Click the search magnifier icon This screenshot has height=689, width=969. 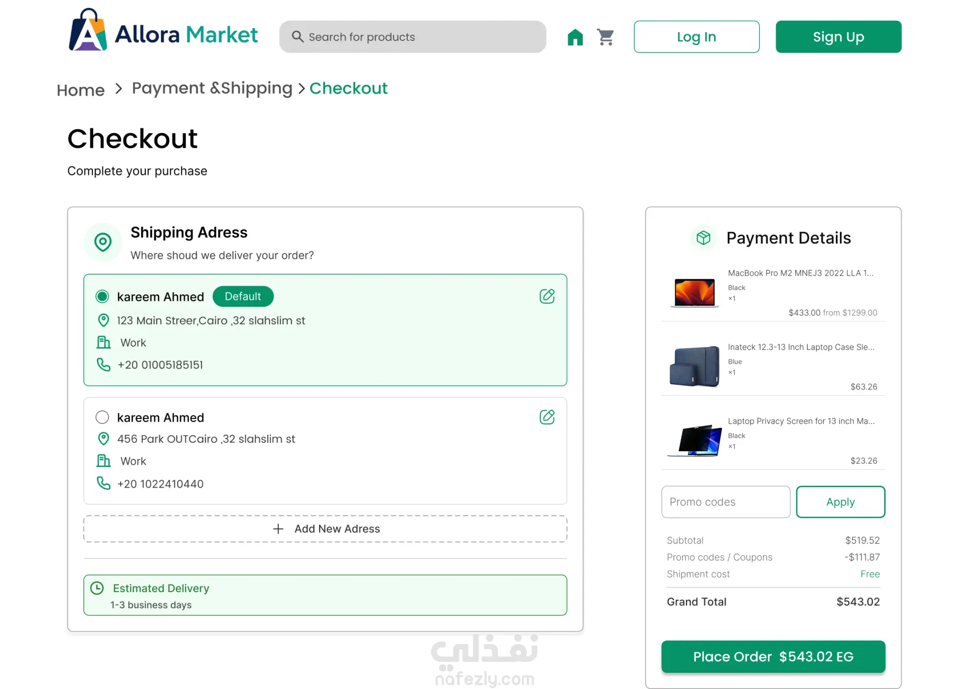coord(297,37)
